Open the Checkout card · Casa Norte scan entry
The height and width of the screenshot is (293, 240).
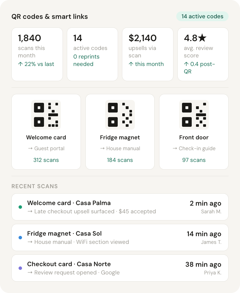[120, 268]
